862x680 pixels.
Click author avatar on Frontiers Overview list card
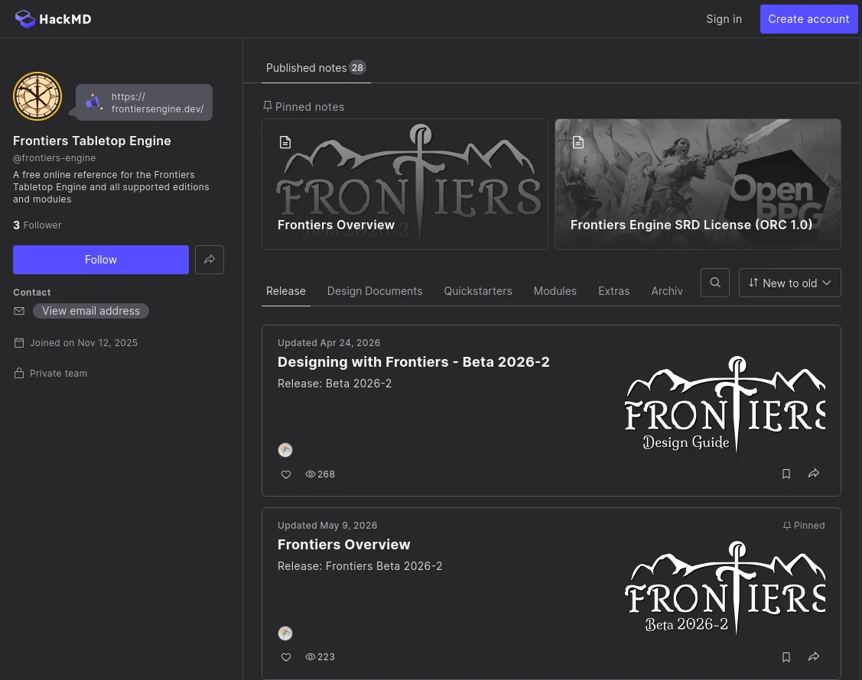[x=285, y=633]
